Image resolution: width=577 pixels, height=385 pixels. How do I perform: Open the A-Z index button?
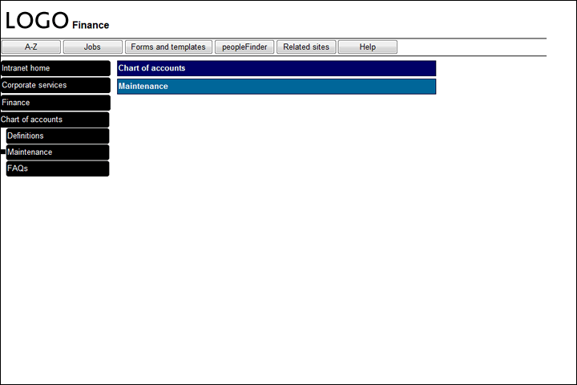pyautogui.click(x=31, y=47)
